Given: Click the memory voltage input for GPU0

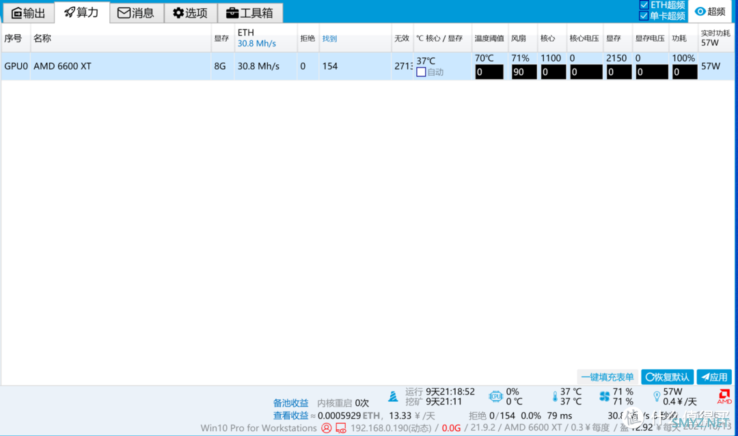Looking at the screenshot, I should tap(652, 72).
